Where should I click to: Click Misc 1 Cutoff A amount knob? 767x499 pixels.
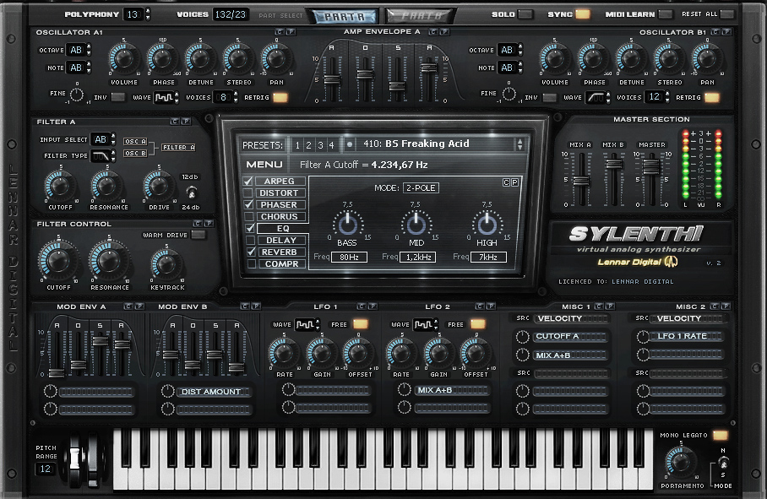[522, 337]
